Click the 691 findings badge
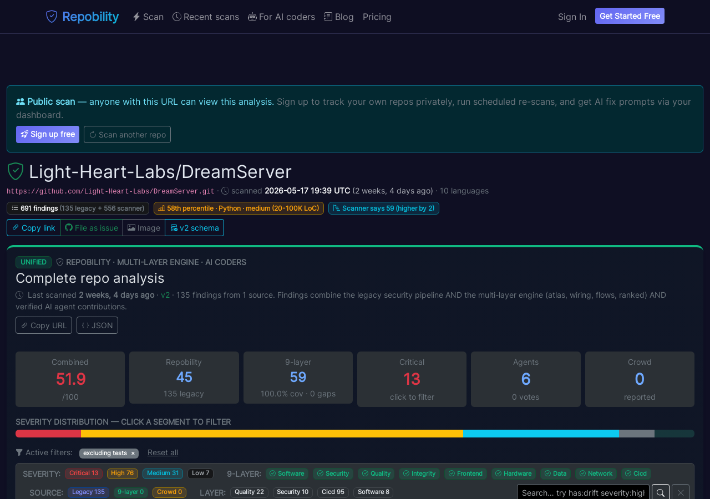 (78, 208)
